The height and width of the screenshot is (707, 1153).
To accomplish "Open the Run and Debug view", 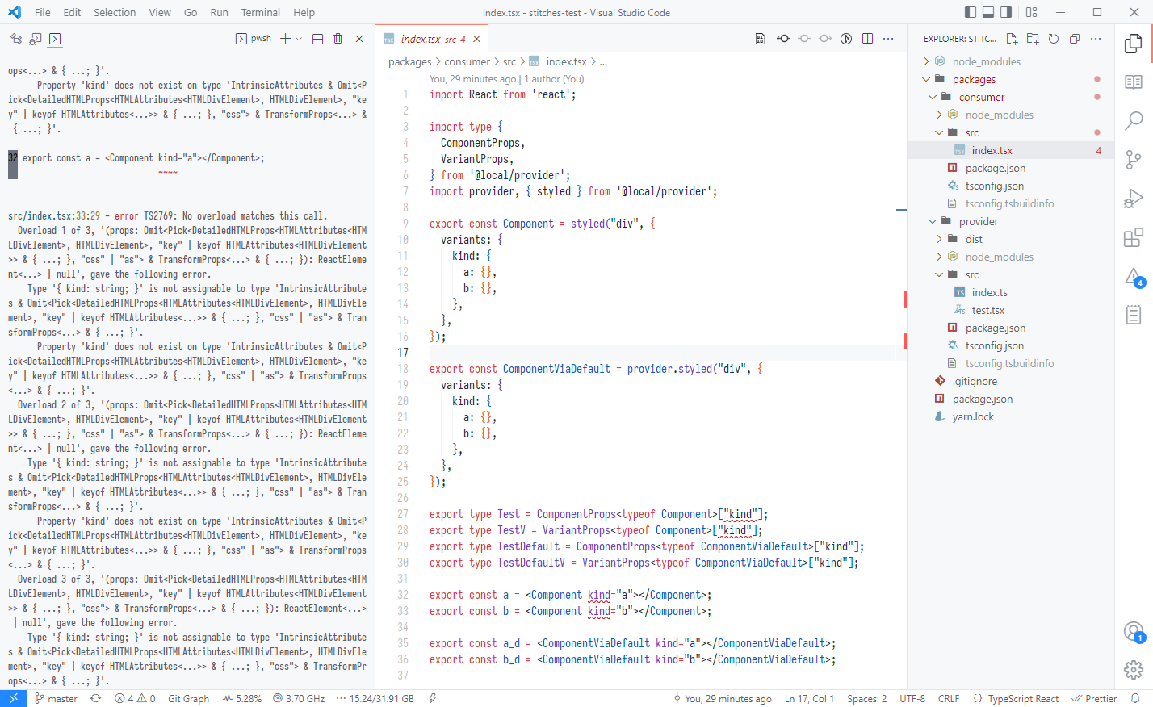I will [1134, 198].
